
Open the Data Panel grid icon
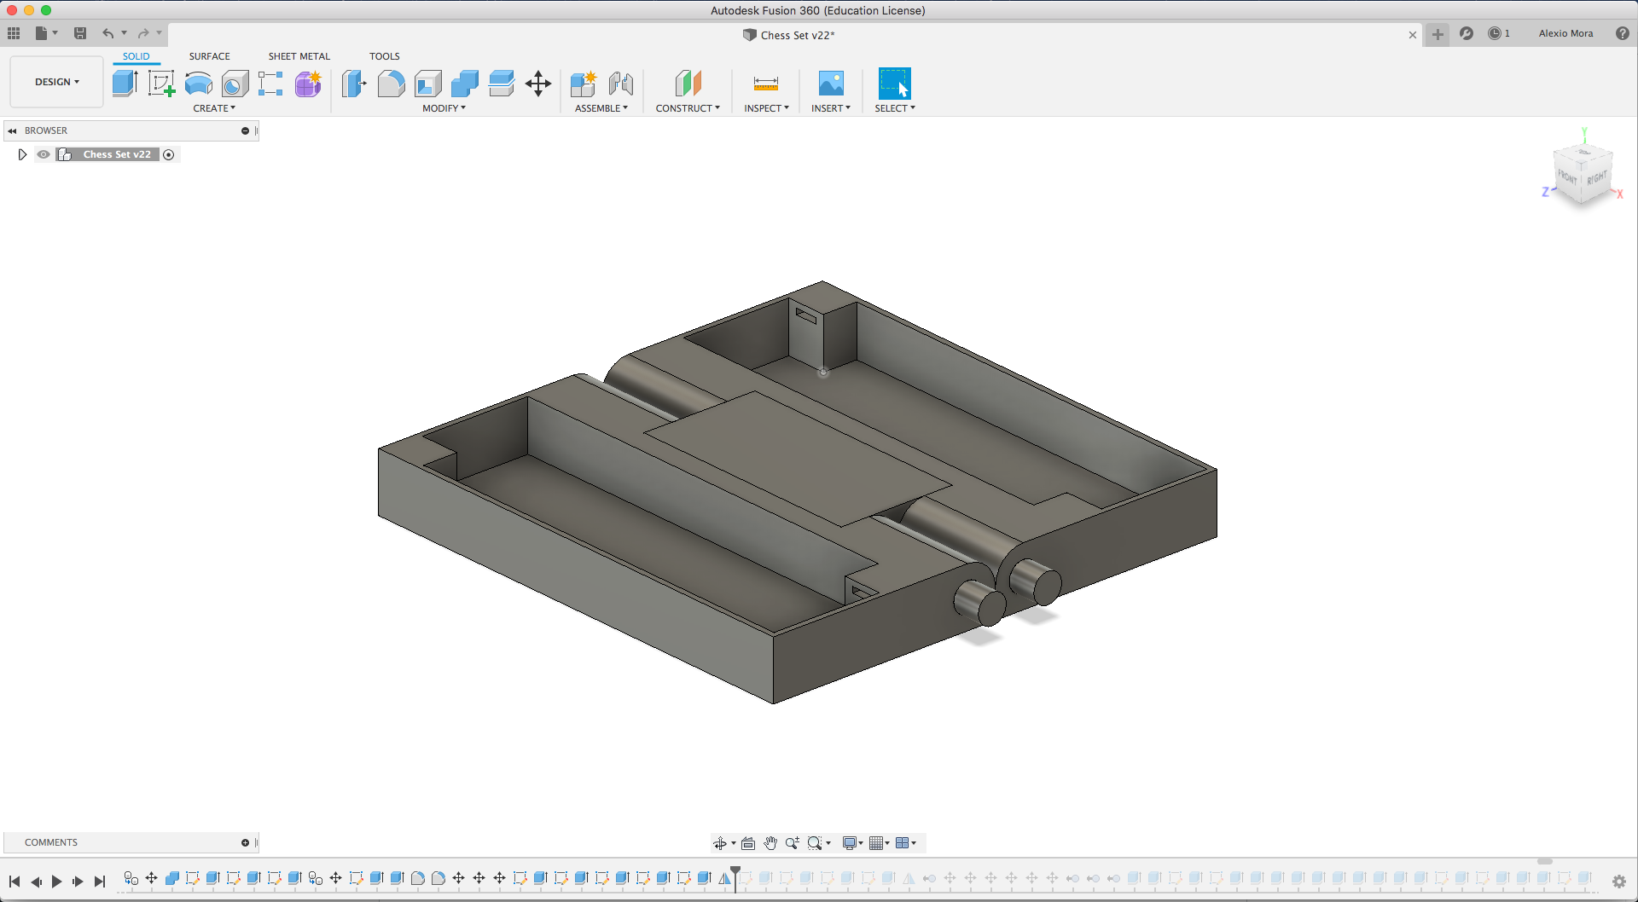14,33
